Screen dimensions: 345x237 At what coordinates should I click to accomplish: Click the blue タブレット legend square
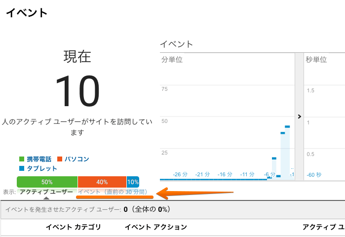[22, 168]
